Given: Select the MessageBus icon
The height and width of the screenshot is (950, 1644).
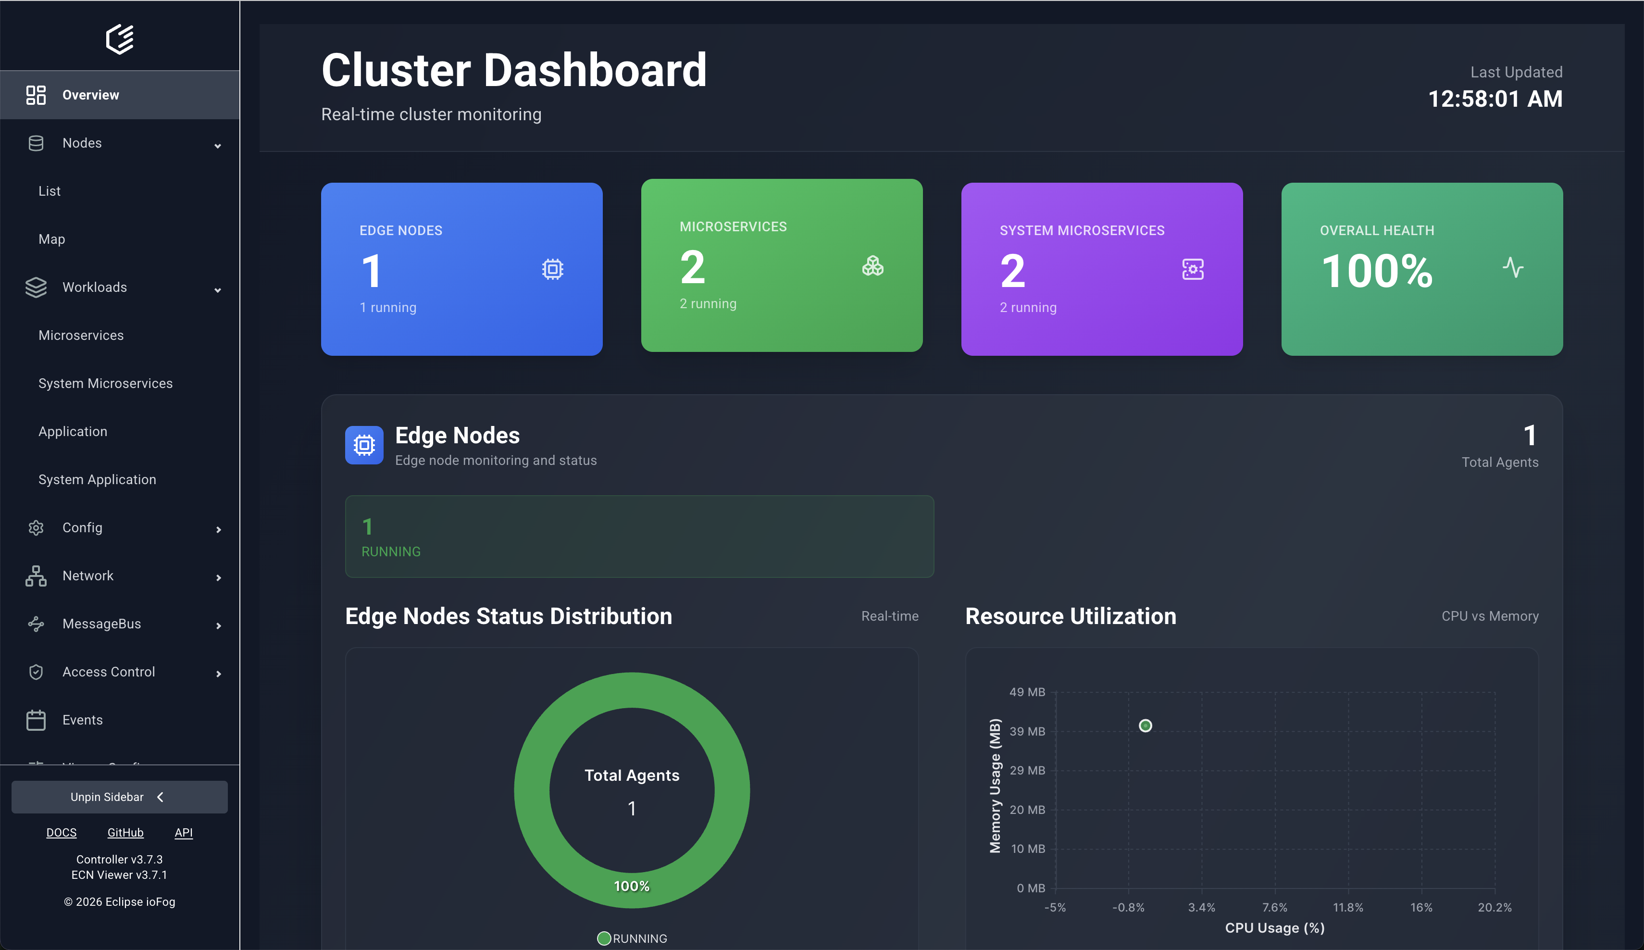Looking at the screenshot, I should tap(36, 624).
